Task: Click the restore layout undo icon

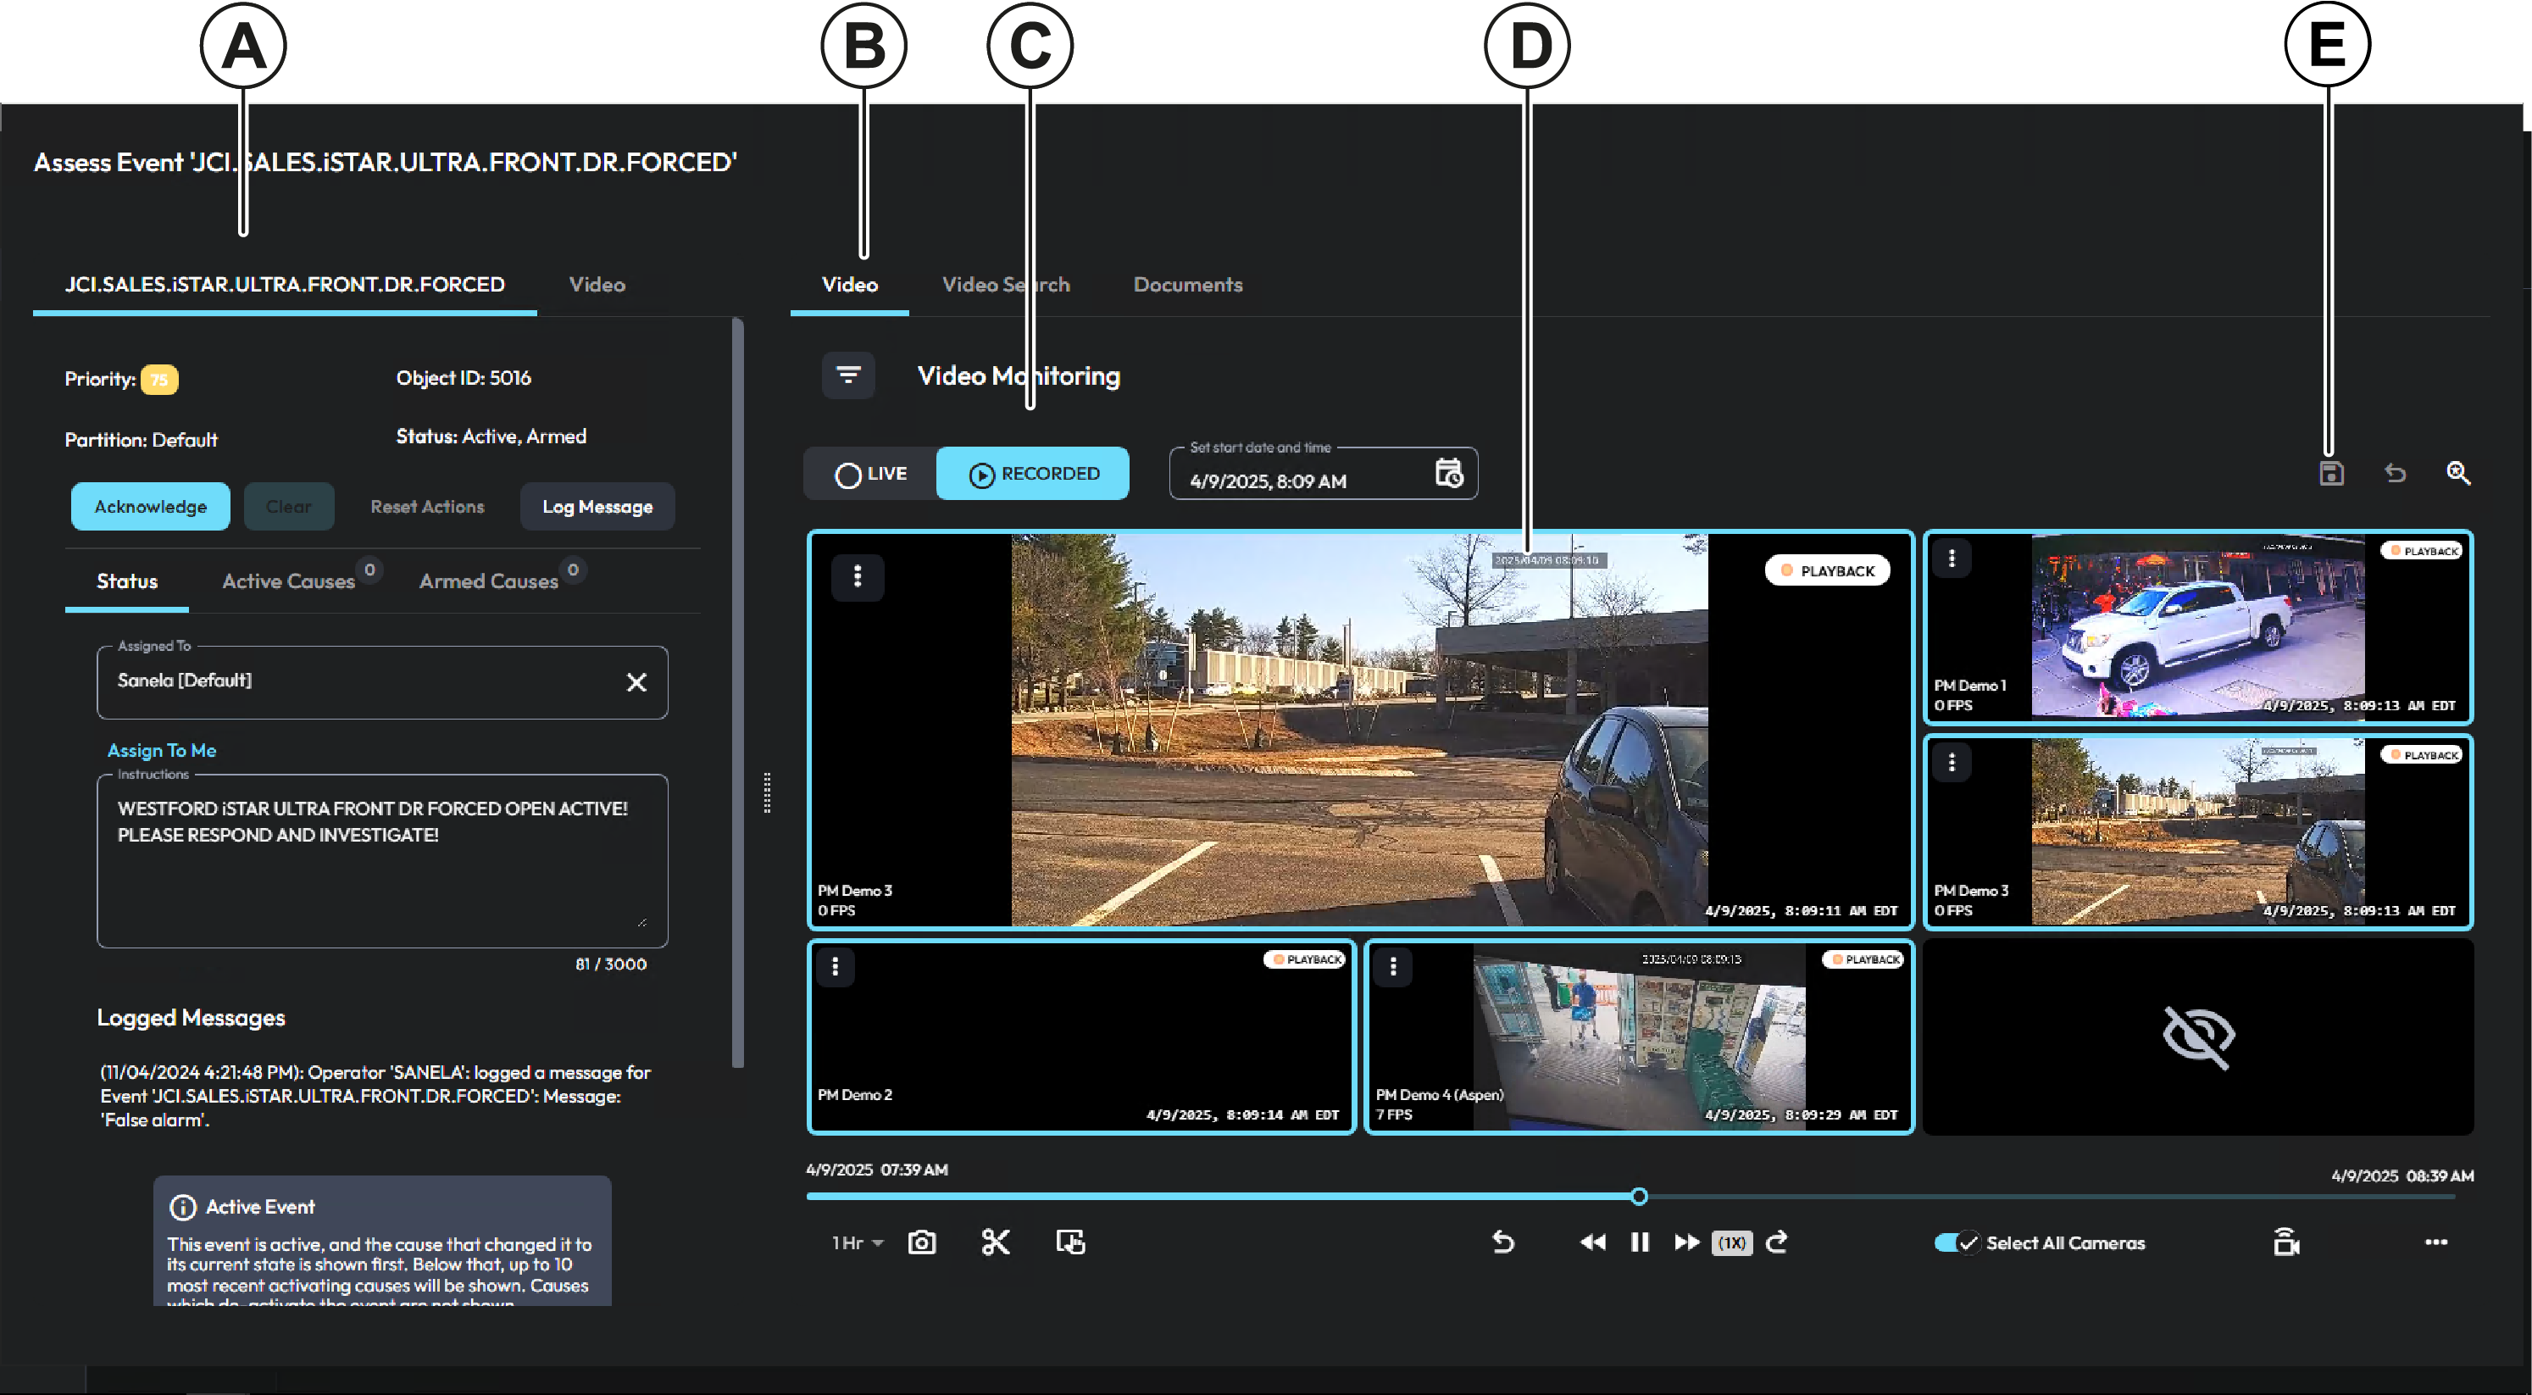Action: click(2395, 473)
